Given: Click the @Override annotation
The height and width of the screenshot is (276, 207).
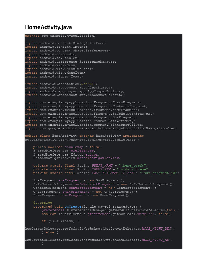Looking at the screenshot, I should coord(43,203).
